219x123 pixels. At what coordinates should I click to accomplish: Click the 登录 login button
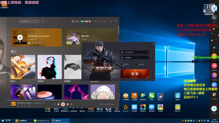[135, 74]
